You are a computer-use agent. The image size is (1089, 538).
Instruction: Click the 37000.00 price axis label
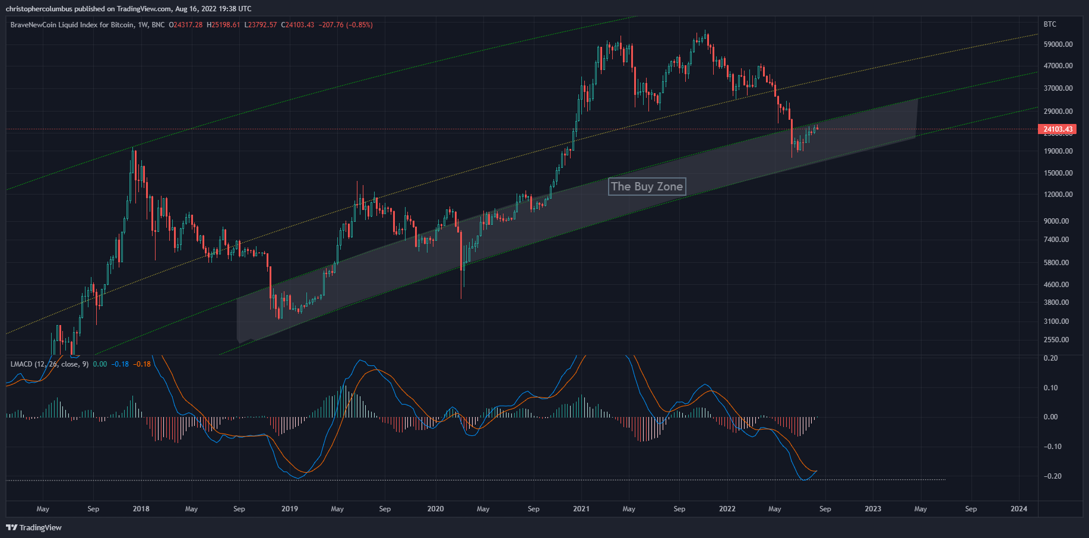(1058, 88)
